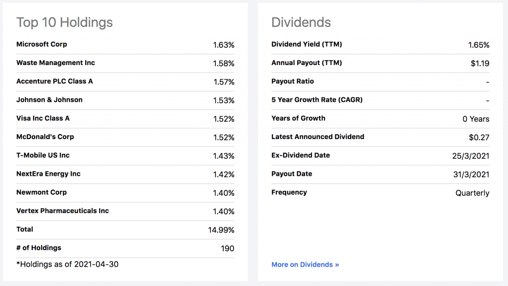Select the Newmont Corp holding
This screenshot has height=286, width=508.
(42, 192)
